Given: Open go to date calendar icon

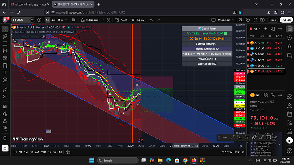Looking at the screenshot, I should 69,152.
